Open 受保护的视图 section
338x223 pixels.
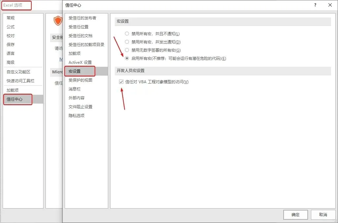point(86,80)
